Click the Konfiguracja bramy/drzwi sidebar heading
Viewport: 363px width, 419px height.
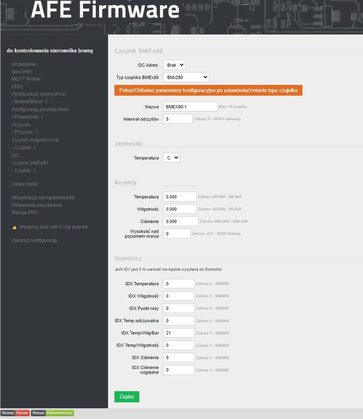click(x=39, y=94)
